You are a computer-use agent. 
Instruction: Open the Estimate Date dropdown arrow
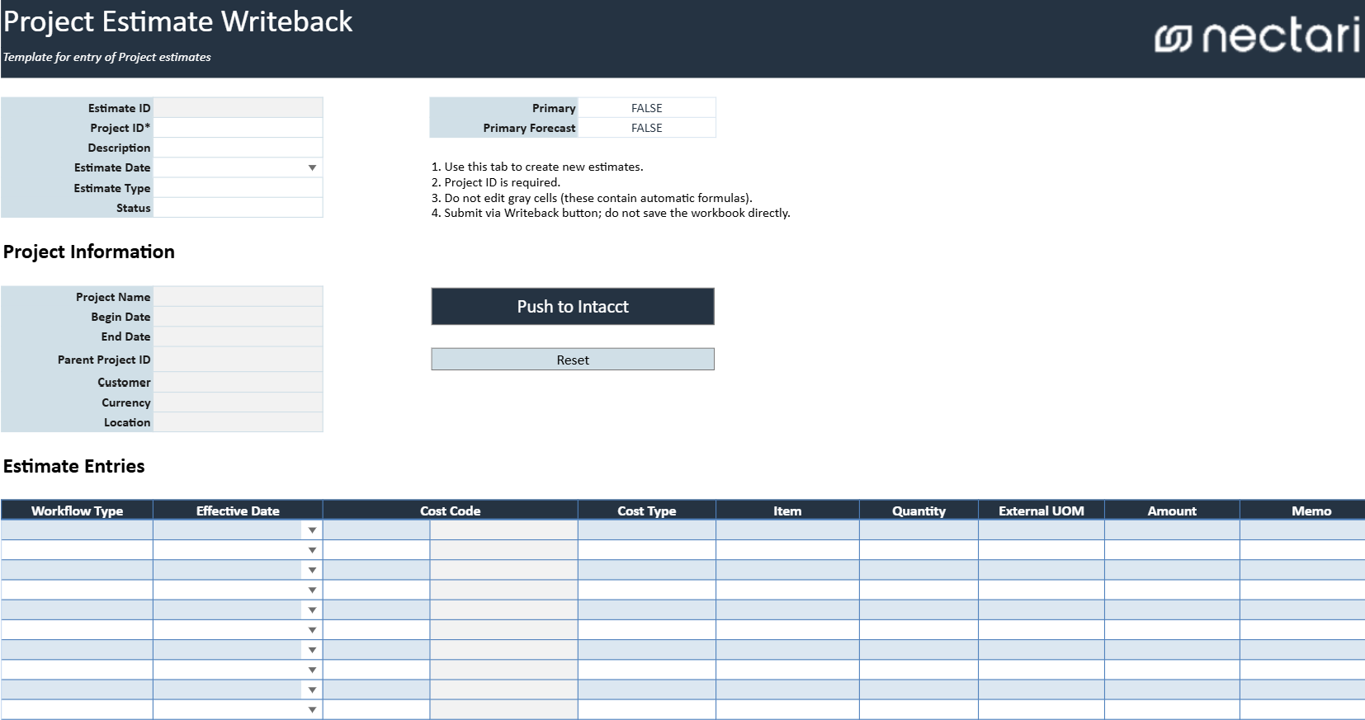[312, 167]
